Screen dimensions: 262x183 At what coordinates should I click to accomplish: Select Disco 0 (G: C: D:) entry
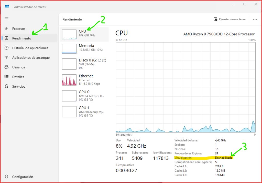tap(84, 64)
